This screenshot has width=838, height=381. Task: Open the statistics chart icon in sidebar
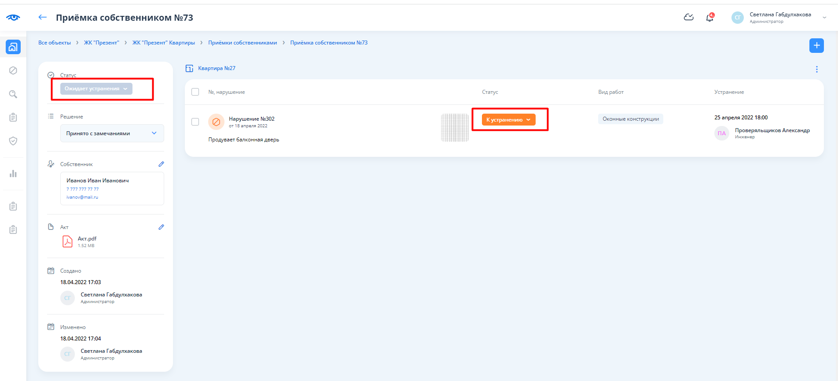coord(13,174)
